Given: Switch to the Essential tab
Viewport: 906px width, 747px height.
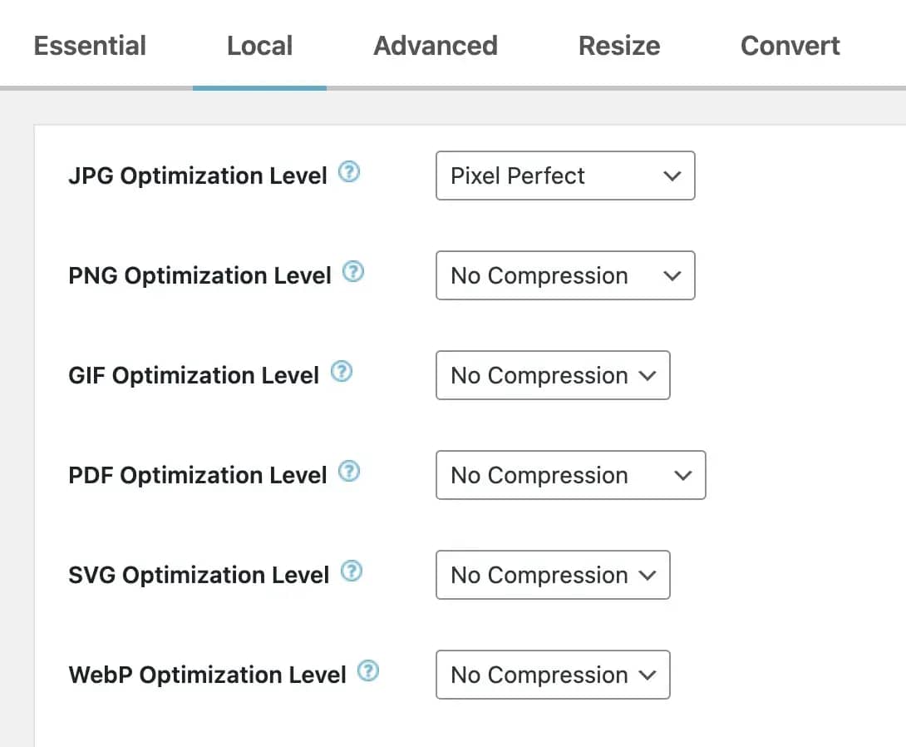Looking at the screenshot, I should coord(90,46).
